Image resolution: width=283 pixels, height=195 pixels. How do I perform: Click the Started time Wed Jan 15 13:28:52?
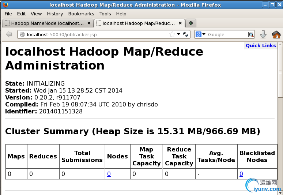63,90
